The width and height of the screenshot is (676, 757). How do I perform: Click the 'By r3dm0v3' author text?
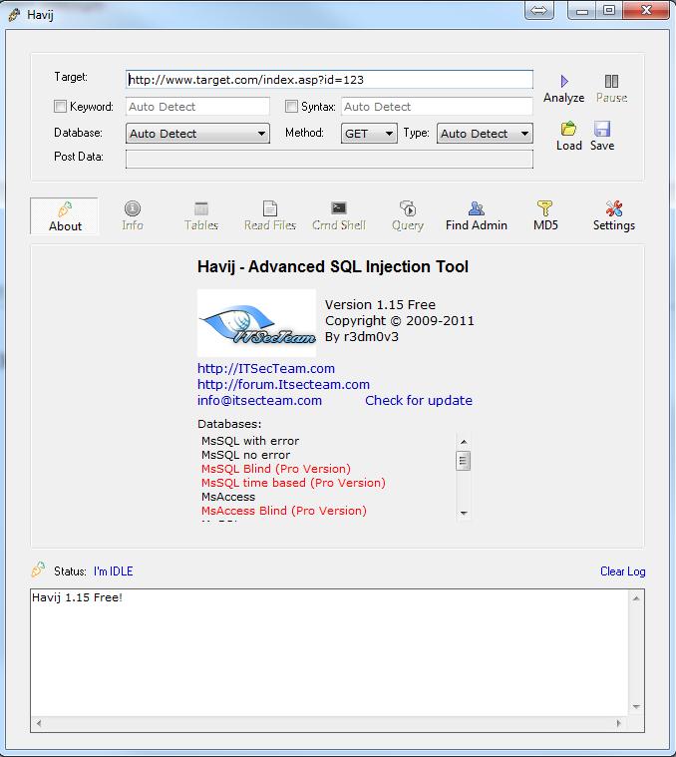(362, 336)
